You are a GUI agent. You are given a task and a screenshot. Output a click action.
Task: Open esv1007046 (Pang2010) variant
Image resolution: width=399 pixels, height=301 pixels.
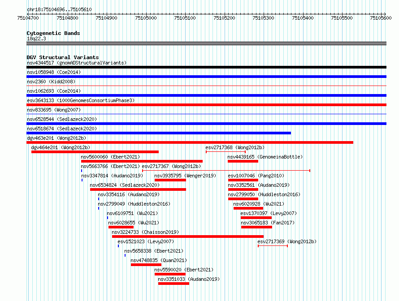[256, 176]
